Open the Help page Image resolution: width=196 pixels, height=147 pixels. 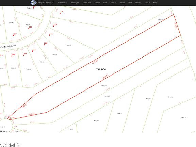pyautogui.click(x=155, y=3)
